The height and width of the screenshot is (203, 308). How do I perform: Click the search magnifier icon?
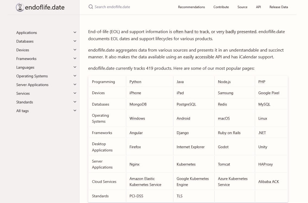(91, 7)
